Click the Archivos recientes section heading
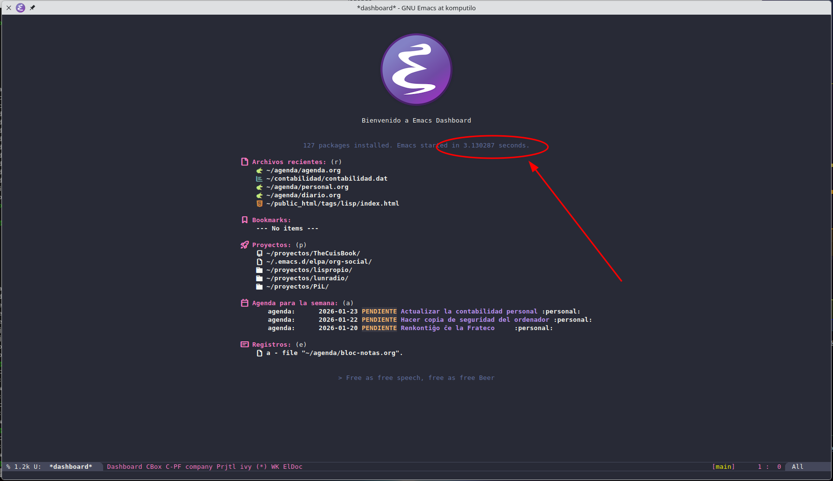 pyautogui.click(x=288, y=162)
